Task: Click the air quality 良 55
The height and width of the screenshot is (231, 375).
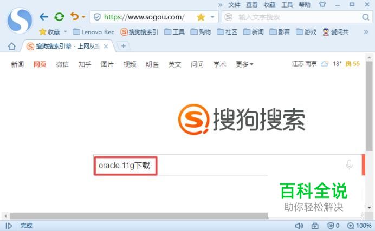Action: click(353, 64)
